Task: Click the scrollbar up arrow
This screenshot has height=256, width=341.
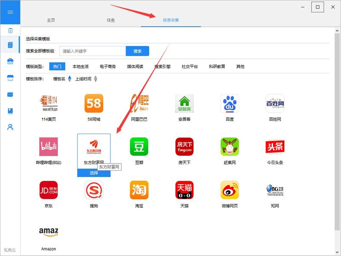Action: [337, 31]
